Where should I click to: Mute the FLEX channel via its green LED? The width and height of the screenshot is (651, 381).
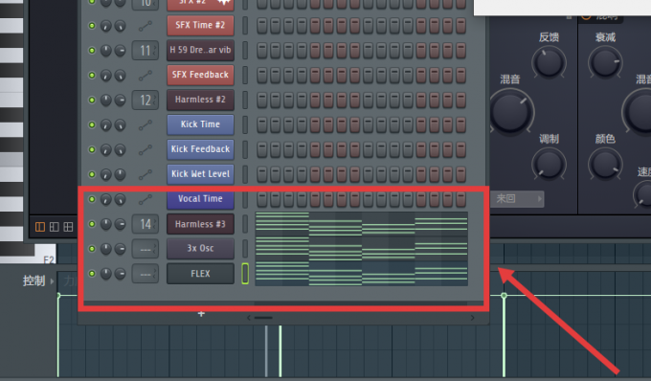92,274
